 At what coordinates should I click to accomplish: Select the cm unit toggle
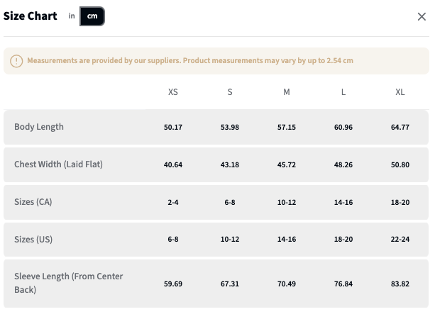[x=92, y=16]
